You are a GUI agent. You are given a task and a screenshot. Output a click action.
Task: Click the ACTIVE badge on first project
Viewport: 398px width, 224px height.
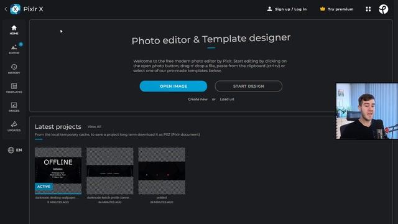click(x=44, y=187)
